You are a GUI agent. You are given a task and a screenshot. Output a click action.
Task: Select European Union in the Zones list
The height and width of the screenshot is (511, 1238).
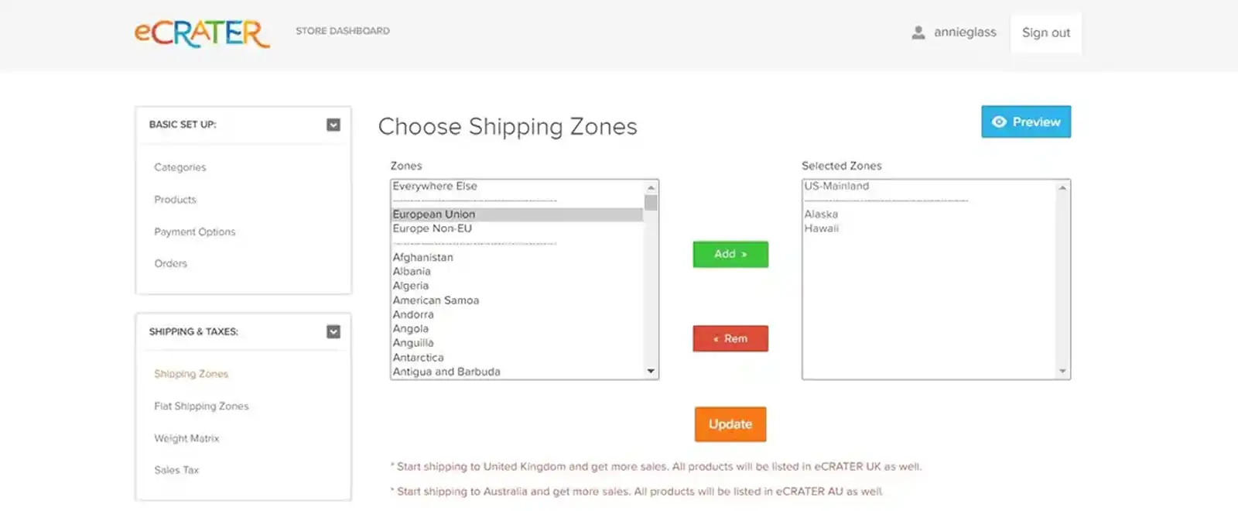(433, 214)
